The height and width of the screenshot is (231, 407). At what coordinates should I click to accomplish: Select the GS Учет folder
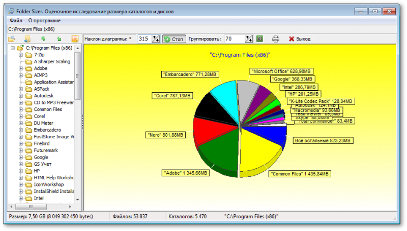43,164
